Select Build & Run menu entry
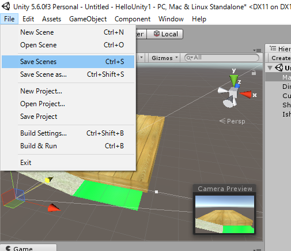The width and height of the screenshot is (291, 251). pos(68,146)
